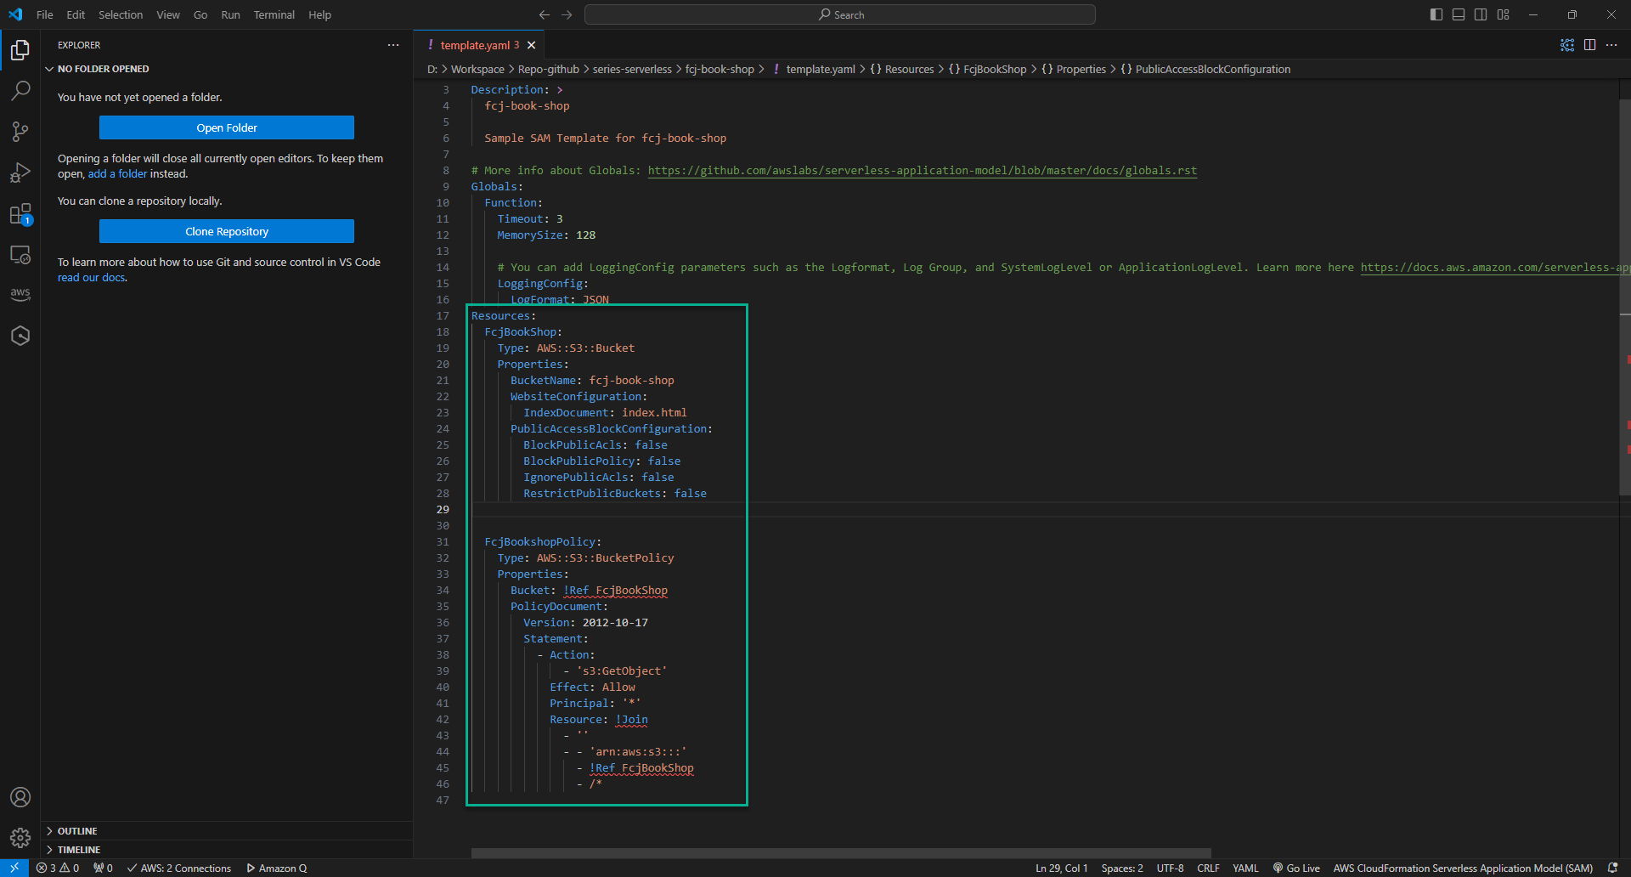The height and width of the screenshot is (877, 1631).
Task: Click the remote window indicator in status bar
Action: point(14,868)
